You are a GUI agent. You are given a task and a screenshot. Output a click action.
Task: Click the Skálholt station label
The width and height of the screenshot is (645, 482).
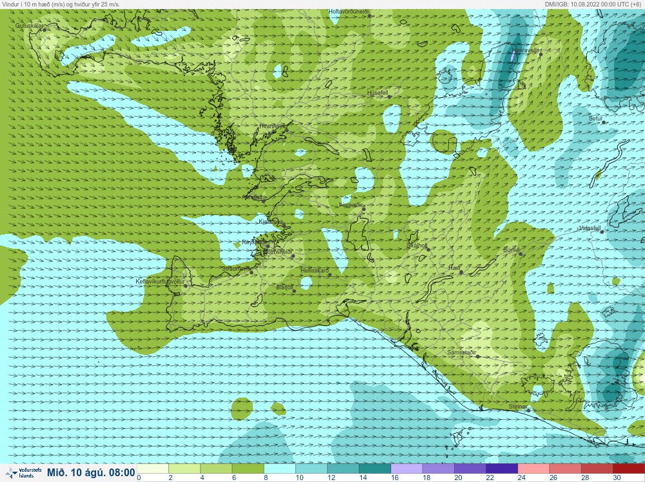[x=417, y=246]
